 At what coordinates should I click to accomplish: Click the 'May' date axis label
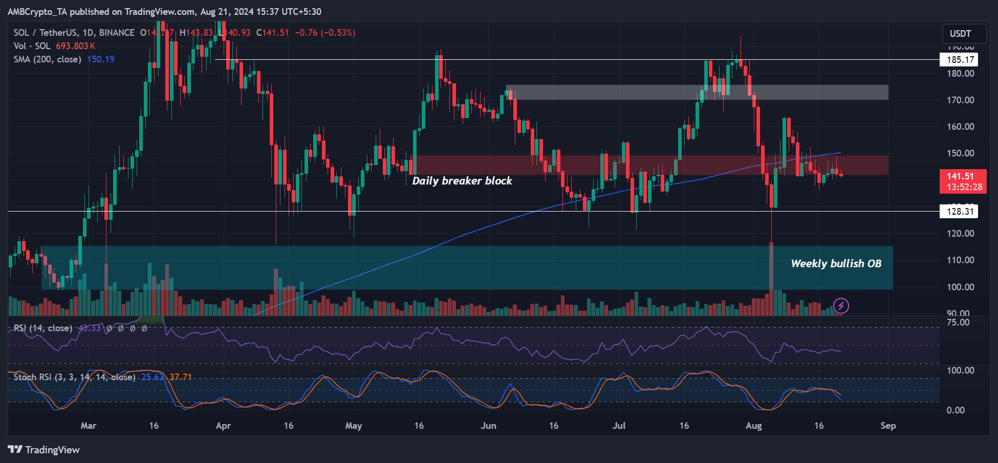click(354, 426)
